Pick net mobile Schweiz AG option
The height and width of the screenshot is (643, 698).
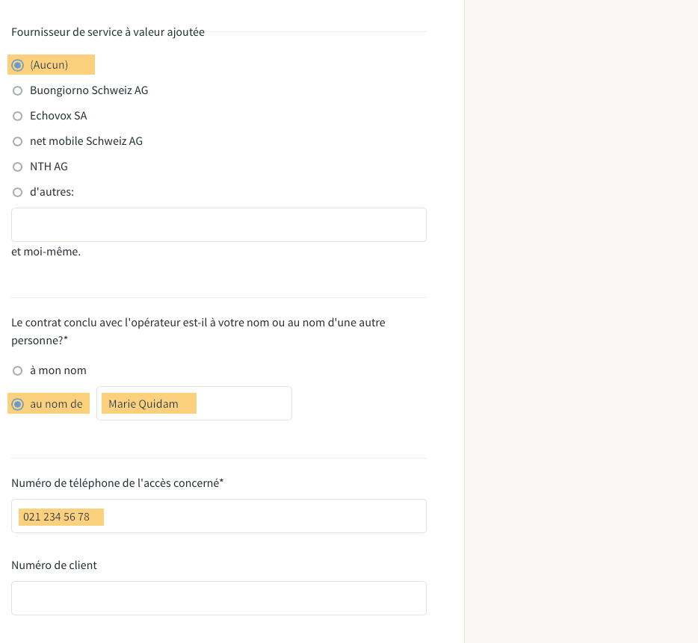pos(17,141)
